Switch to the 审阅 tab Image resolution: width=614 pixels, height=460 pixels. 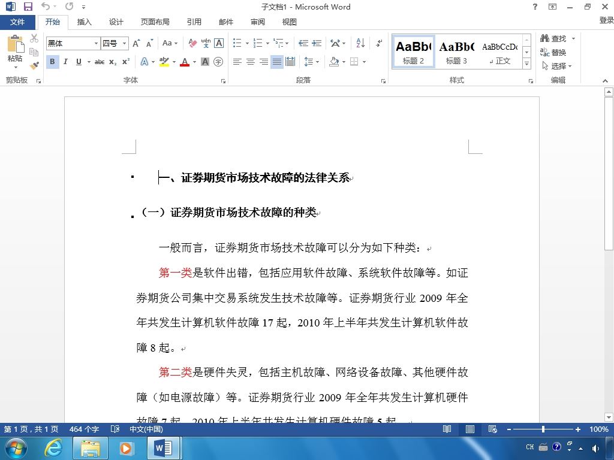258,22
